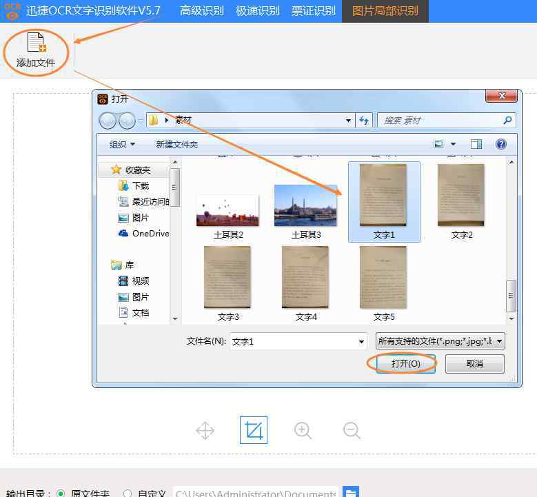Select the 自定义 output radio button
Viewport: 537px width, 497px height.
click(x=128, y=494)
